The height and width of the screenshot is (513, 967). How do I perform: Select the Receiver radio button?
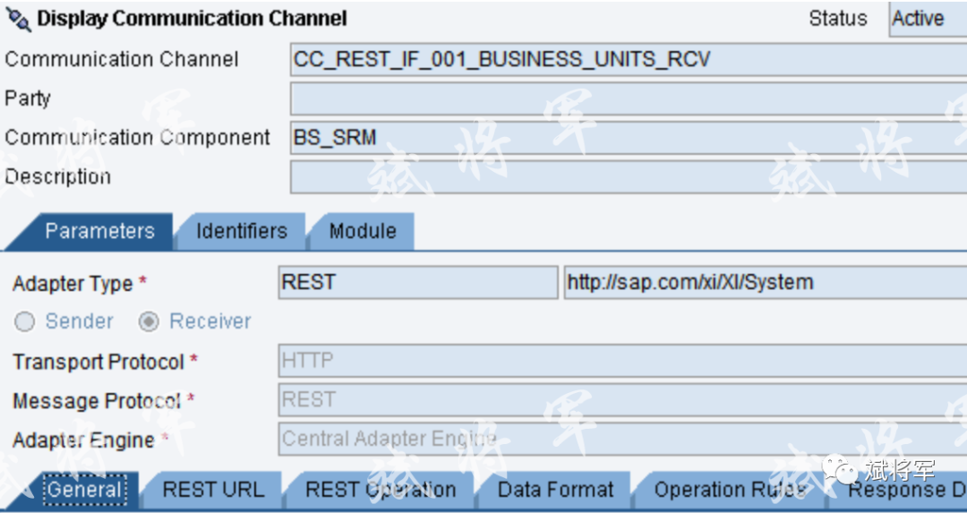(149, 321)
